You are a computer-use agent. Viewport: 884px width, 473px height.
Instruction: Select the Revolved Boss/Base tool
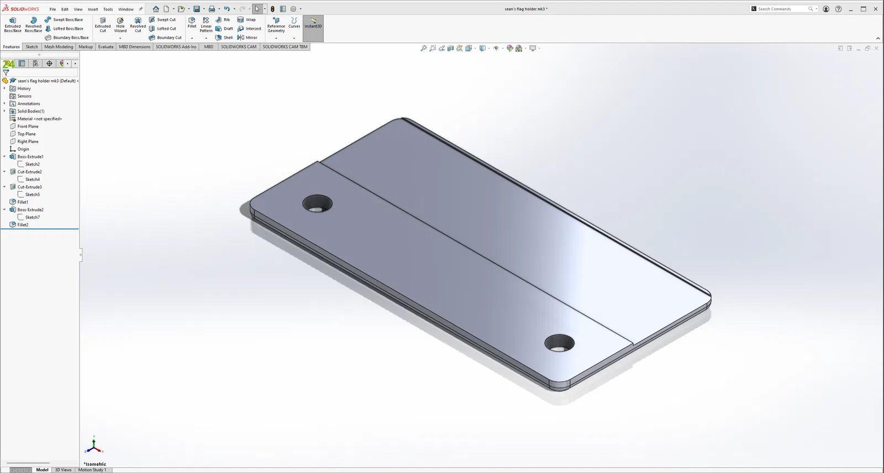[33, 24]
